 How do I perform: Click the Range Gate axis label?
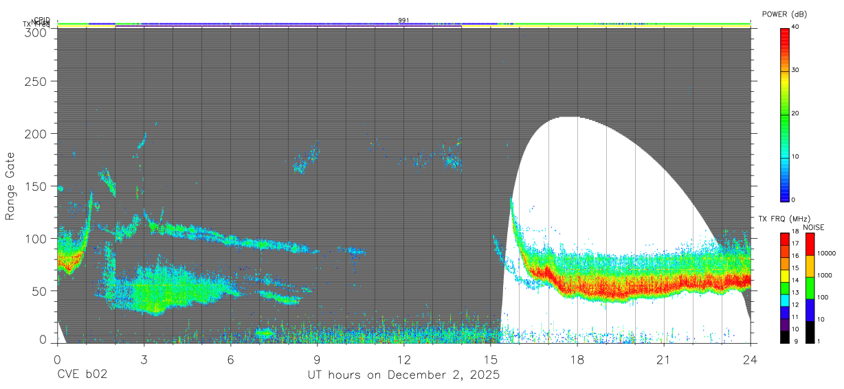pyautogui.click(x=10, y=185)
